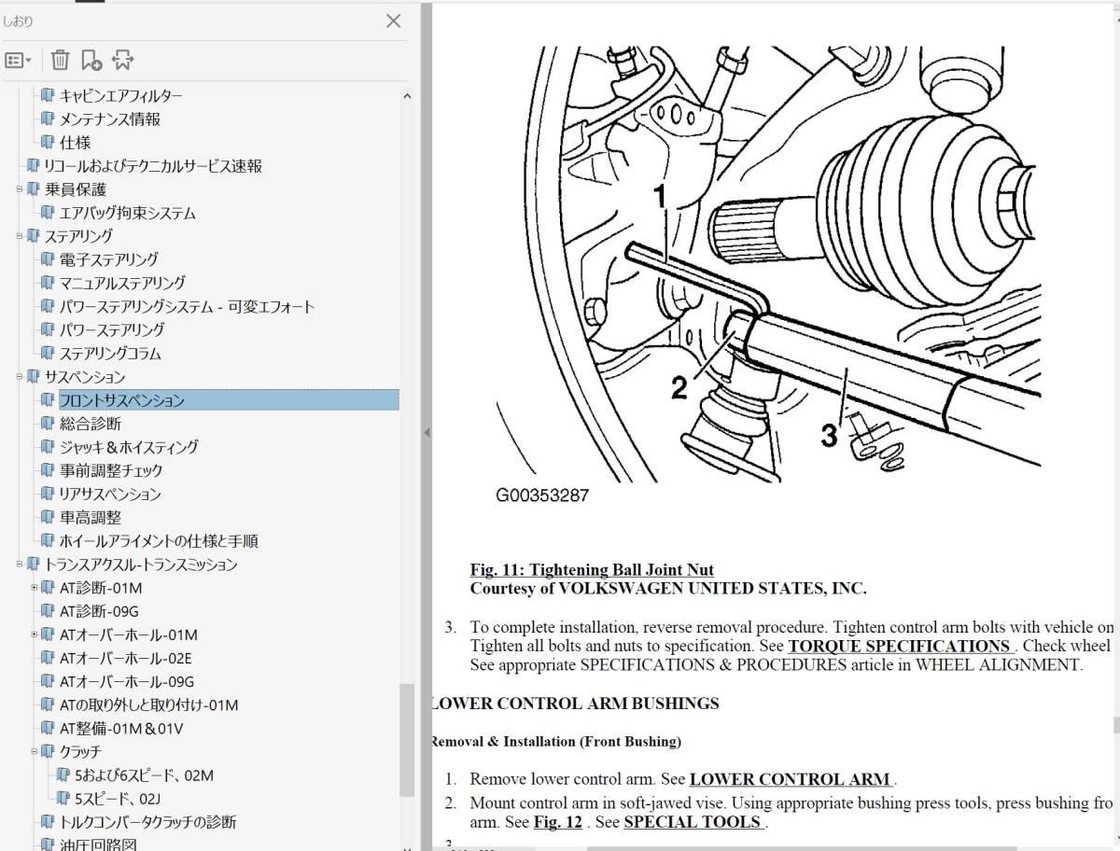The height and width of the screenshot is (851, 1120).
Task: Open the エアバッグ拘束システム bookmark
Action: click(x=128, y=213)
